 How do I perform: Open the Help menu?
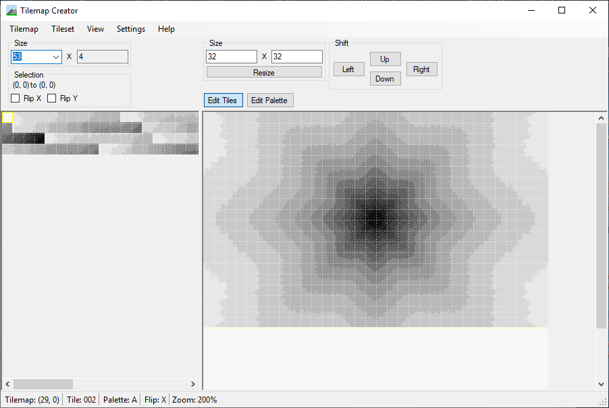(166, 29)
